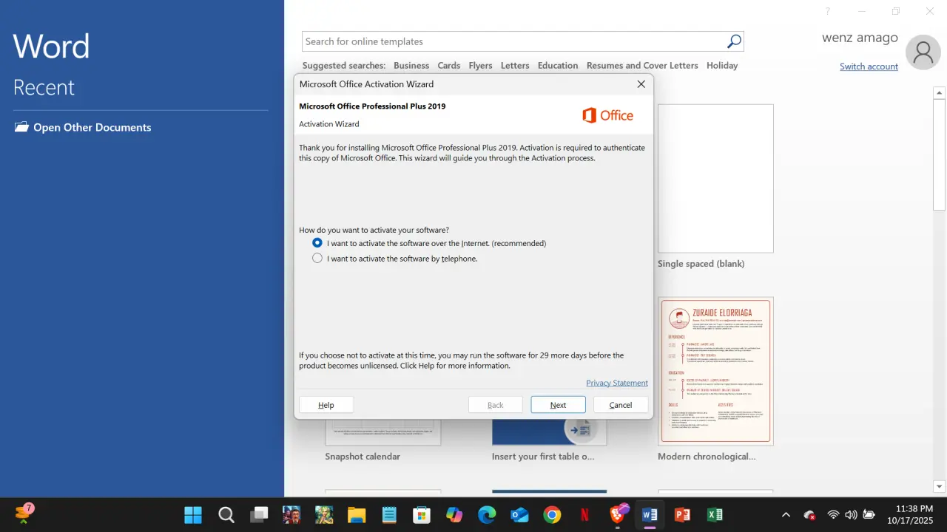Open the Windows Start menu

click(x=193, y=515)
